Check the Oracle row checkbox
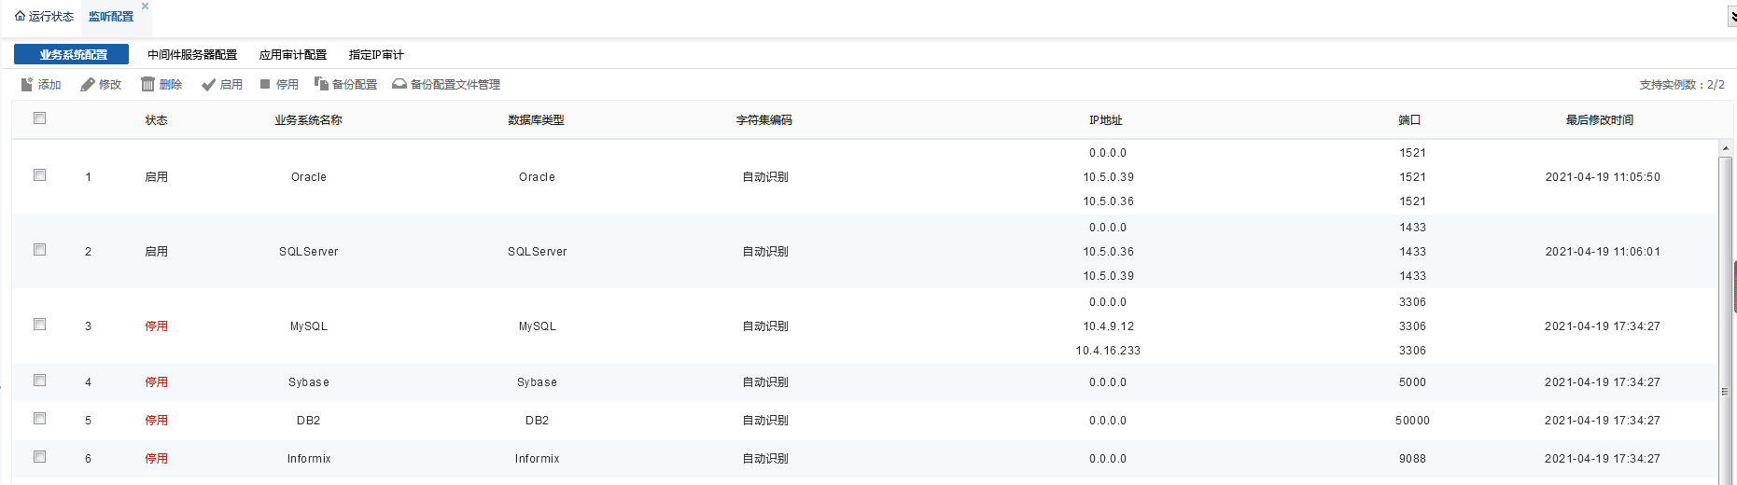The image size is (1737, 485). [39, 175]
